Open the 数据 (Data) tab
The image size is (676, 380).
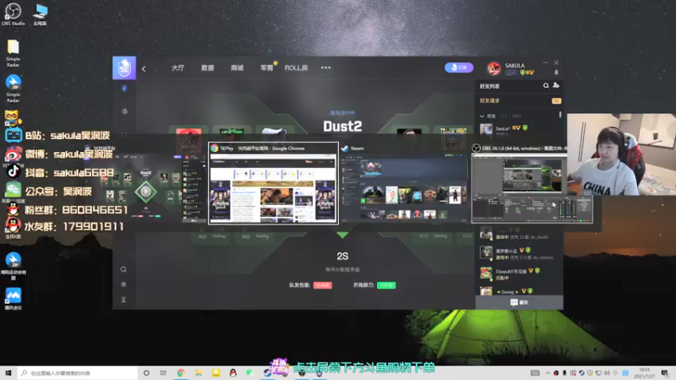click(x=207, y=68)
